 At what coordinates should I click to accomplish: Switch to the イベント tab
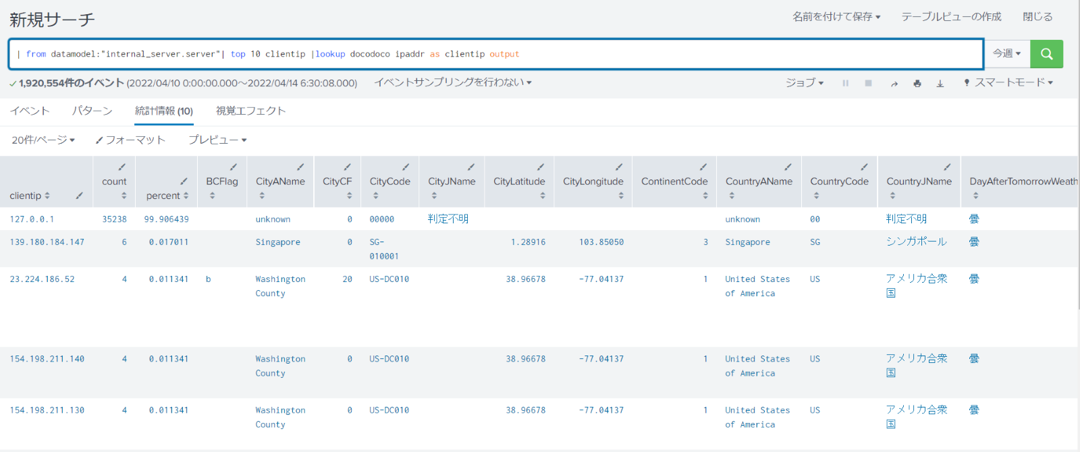tap(30, 111)
